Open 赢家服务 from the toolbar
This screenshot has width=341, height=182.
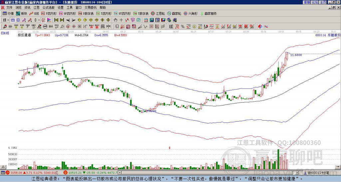208,13
